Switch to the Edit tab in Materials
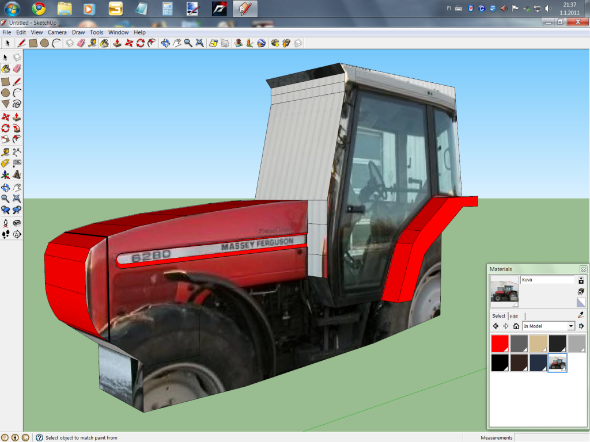Image resolution: width=590 pixels, height=442 pixels. pyautogui.click(x=514, y=316)
